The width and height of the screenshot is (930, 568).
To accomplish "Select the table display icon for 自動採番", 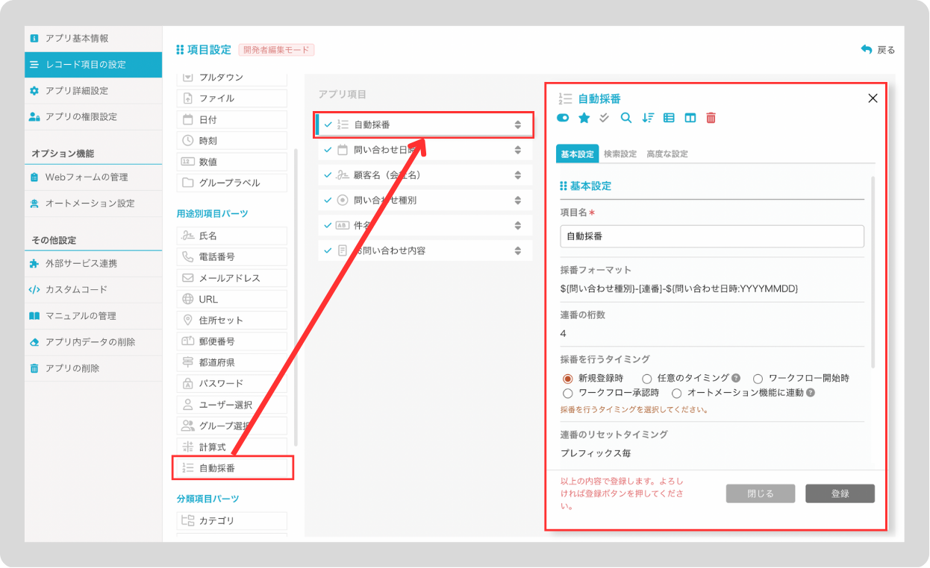I will pyautogui.click(x=669, y=117).
